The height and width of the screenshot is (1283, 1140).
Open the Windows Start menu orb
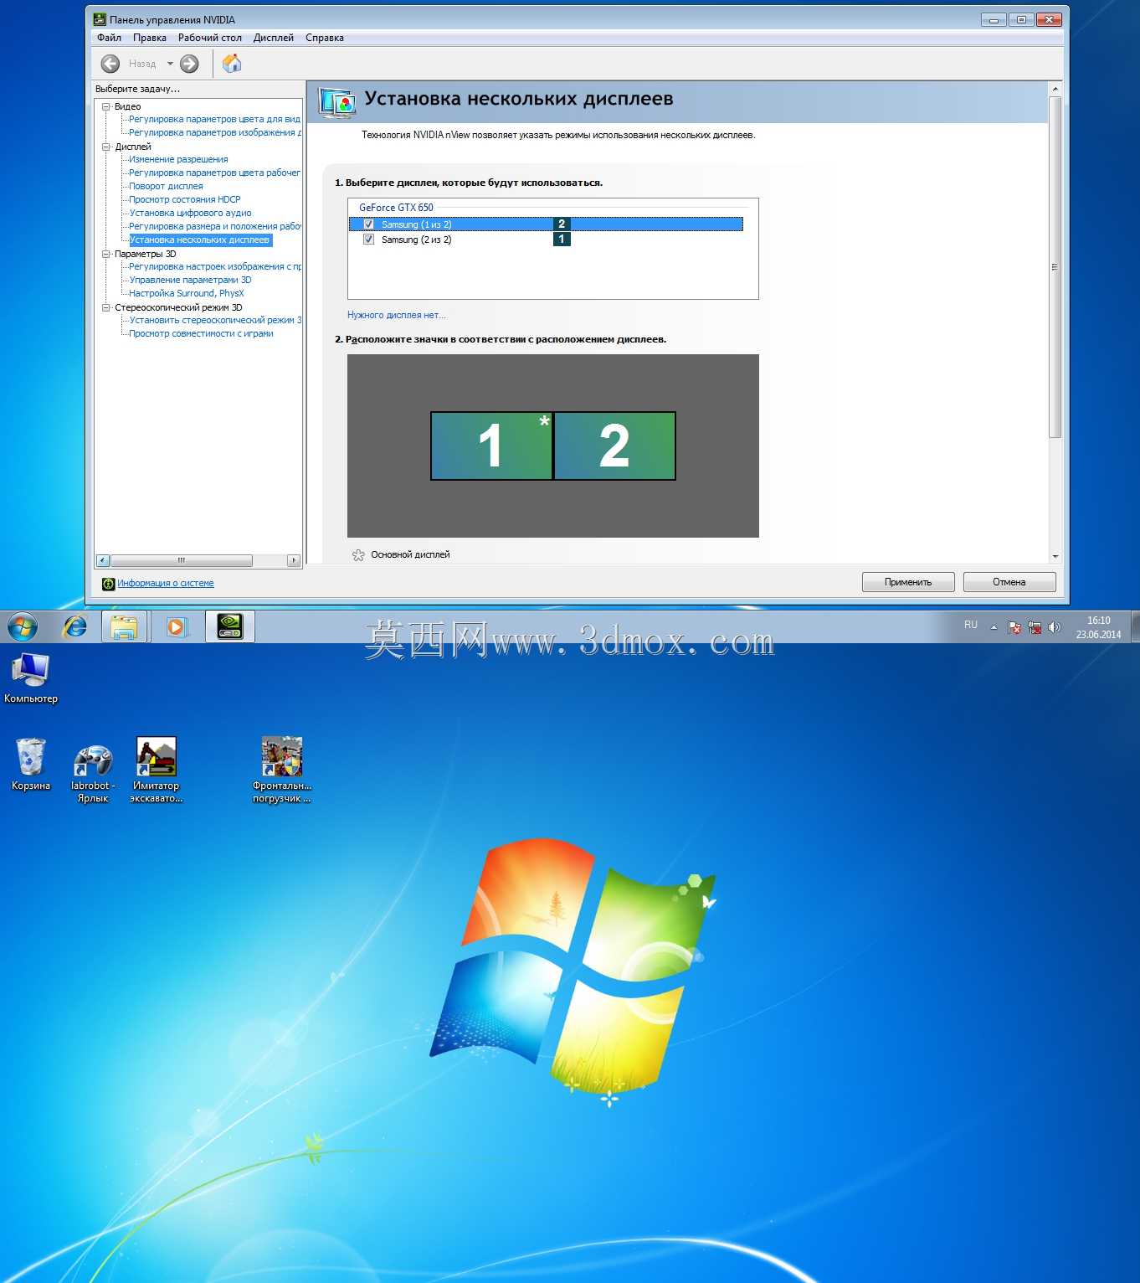23,626
